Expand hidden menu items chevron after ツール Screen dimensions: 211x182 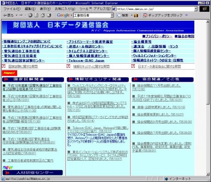pos(90,9)
